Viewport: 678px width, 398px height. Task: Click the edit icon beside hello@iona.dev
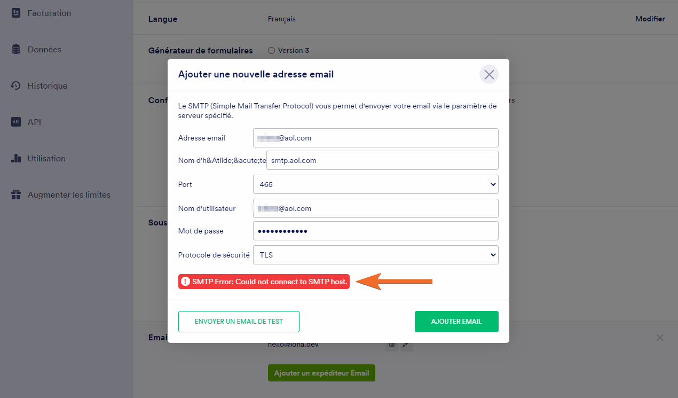tap(407, 345)
